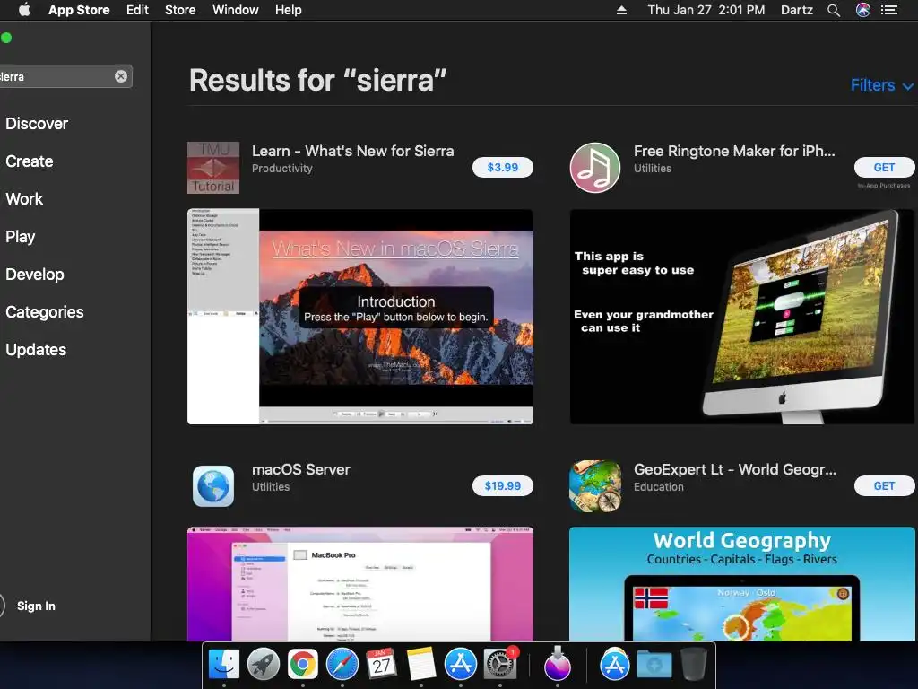
Task: Click the green zoom window button
Action: (6, 38)
